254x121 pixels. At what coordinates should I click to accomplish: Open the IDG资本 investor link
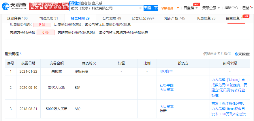pos(166,71)
